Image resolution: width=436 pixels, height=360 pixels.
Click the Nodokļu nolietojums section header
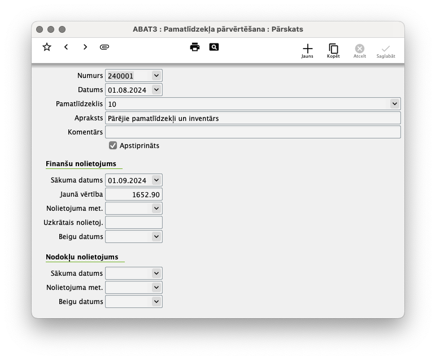coord(82,257)
